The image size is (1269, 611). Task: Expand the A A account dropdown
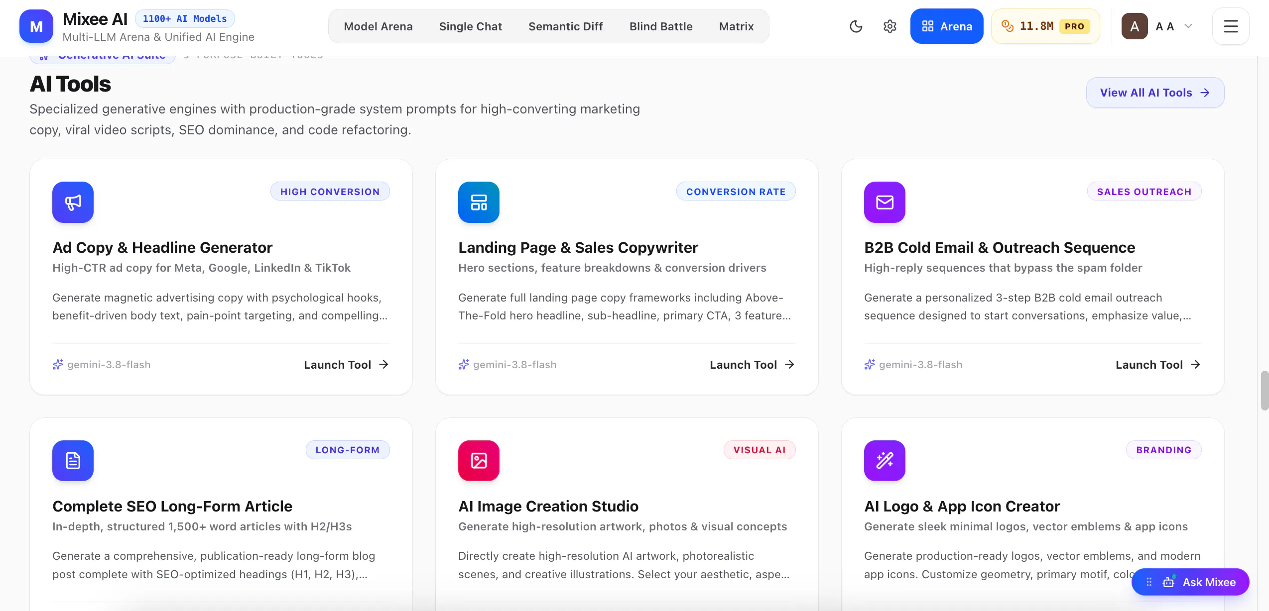coord(1188,26)
